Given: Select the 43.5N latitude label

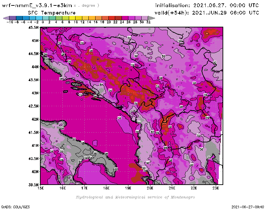Looking at the screenshot, I should tap(33, 80).
